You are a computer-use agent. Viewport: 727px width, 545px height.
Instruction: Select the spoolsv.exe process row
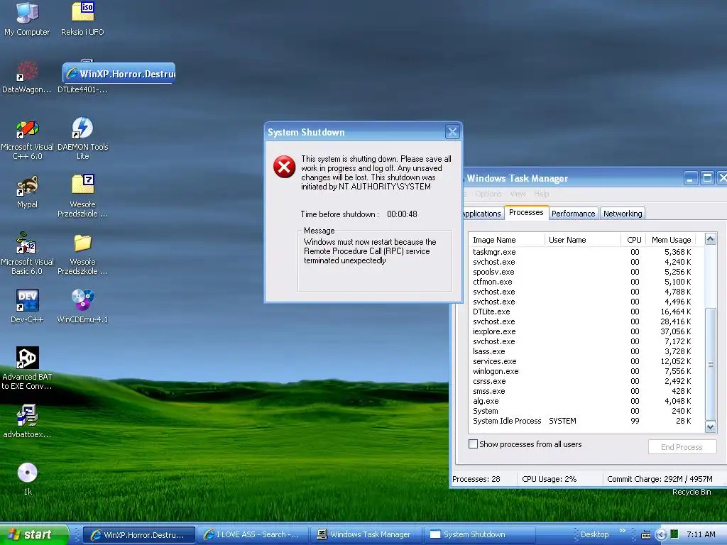coord(586,272)
